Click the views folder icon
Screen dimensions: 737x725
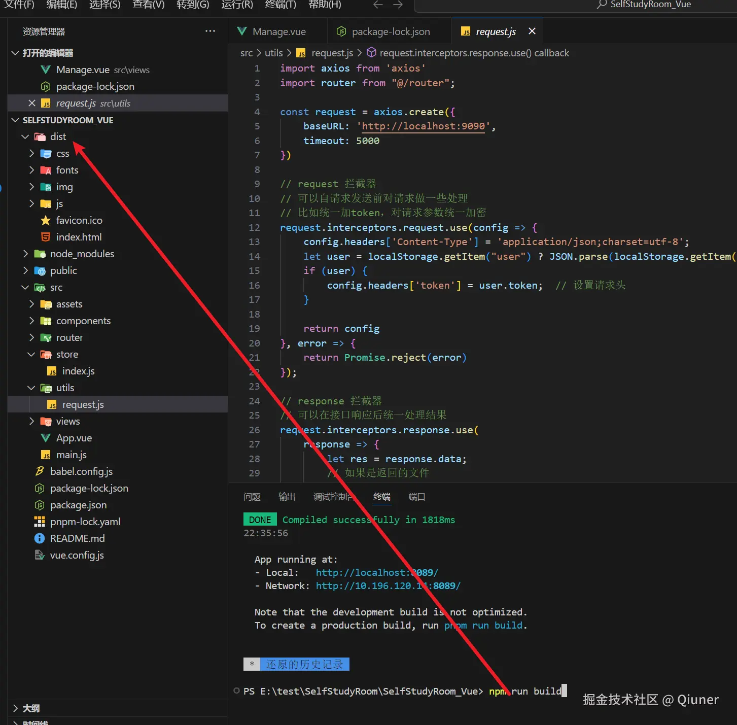(46, 421)
